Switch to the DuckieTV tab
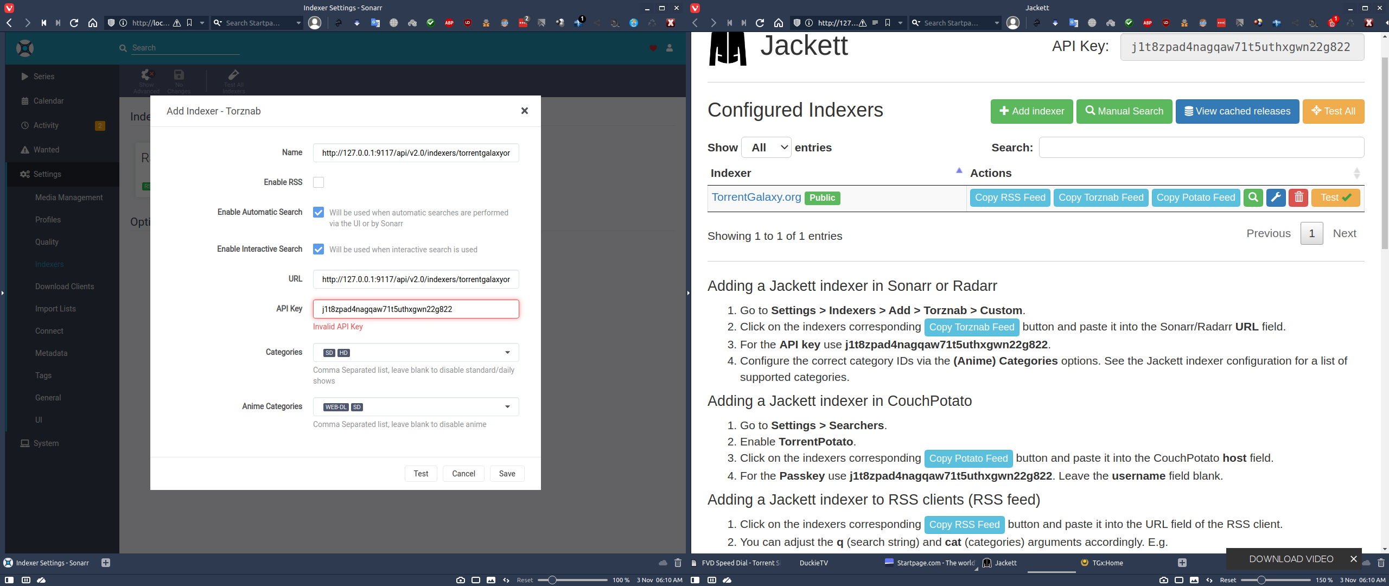 (814, 563)
